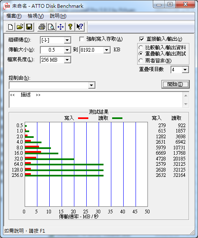Click the 開始 start button
Image resolution: width=198 pixels, height=238 pixels.
tap(175, 84)
